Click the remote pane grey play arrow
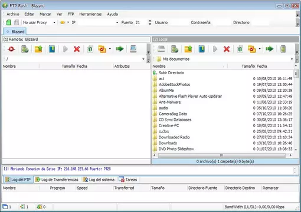Viewport: 301px width, 212px height. pos(66,49)
